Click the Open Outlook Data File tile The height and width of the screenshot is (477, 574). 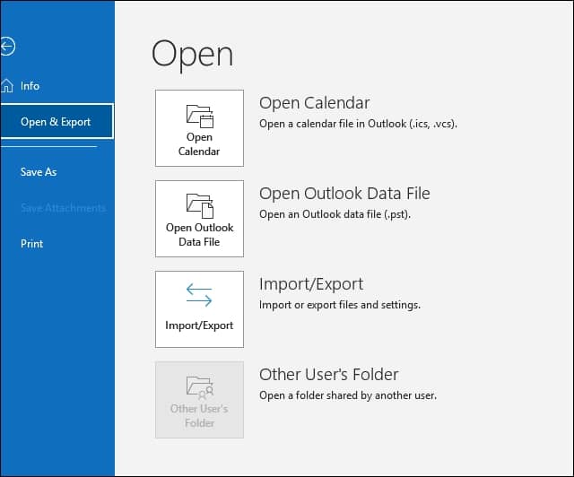199,219
